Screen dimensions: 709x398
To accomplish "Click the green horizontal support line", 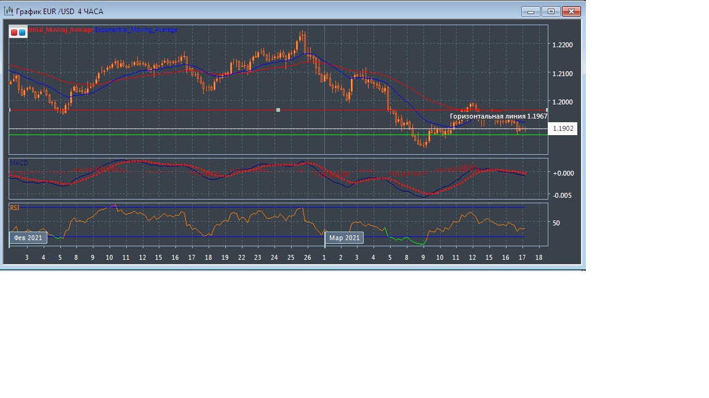I will tap(185, 135).
